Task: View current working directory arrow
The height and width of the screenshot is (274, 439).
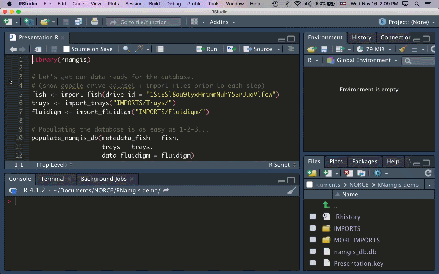Action: pyautogui.click(x=166, y=190)
